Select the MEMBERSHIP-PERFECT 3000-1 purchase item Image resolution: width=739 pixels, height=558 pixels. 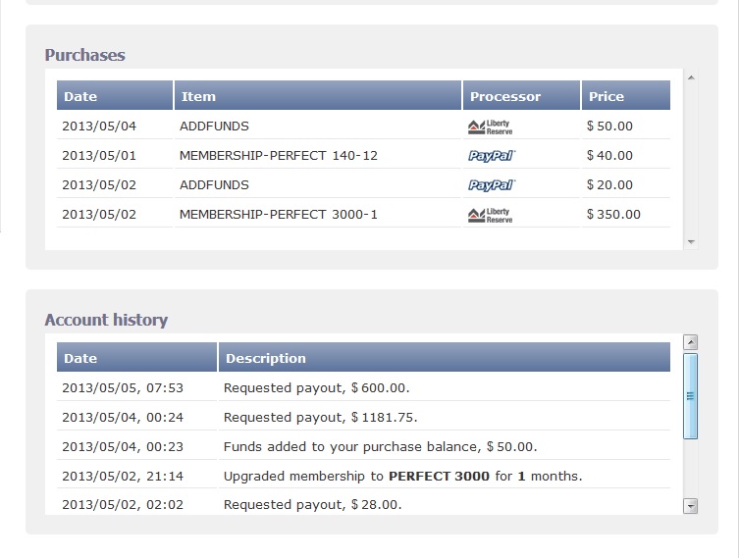pyautogui.click(x=278, y=214)
